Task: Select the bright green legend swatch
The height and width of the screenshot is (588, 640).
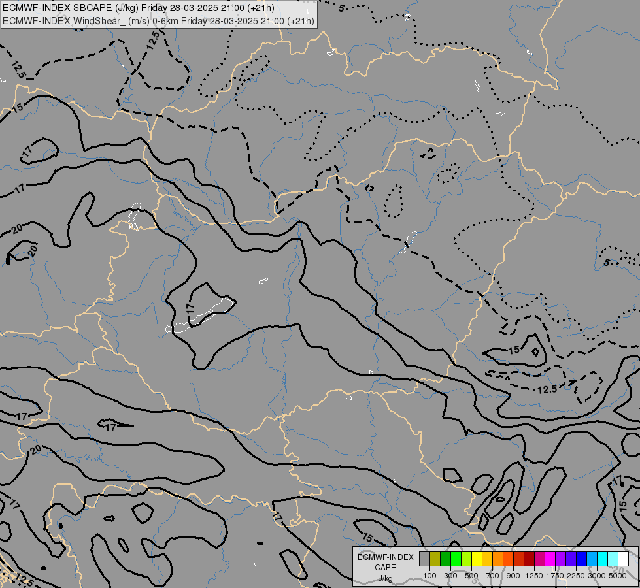Action: [x=456, y=559]
